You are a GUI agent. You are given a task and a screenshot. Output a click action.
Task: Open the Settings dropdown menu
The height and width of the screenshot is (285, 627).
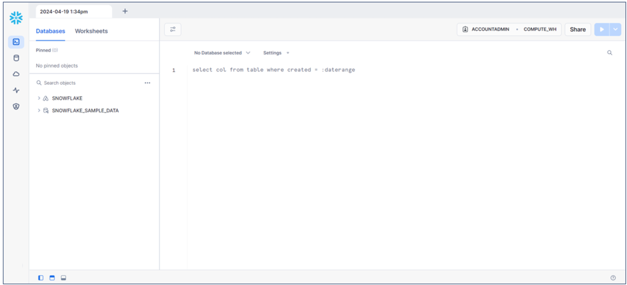[276, 53]
